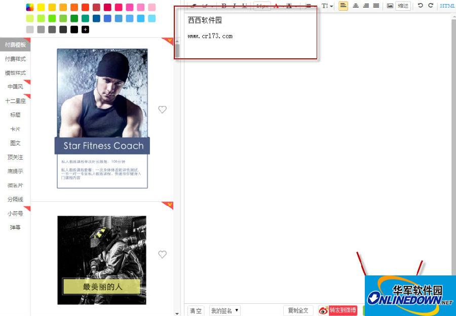Open the 标题 category
The image size is (456, 316).
(x=15, y=115)
